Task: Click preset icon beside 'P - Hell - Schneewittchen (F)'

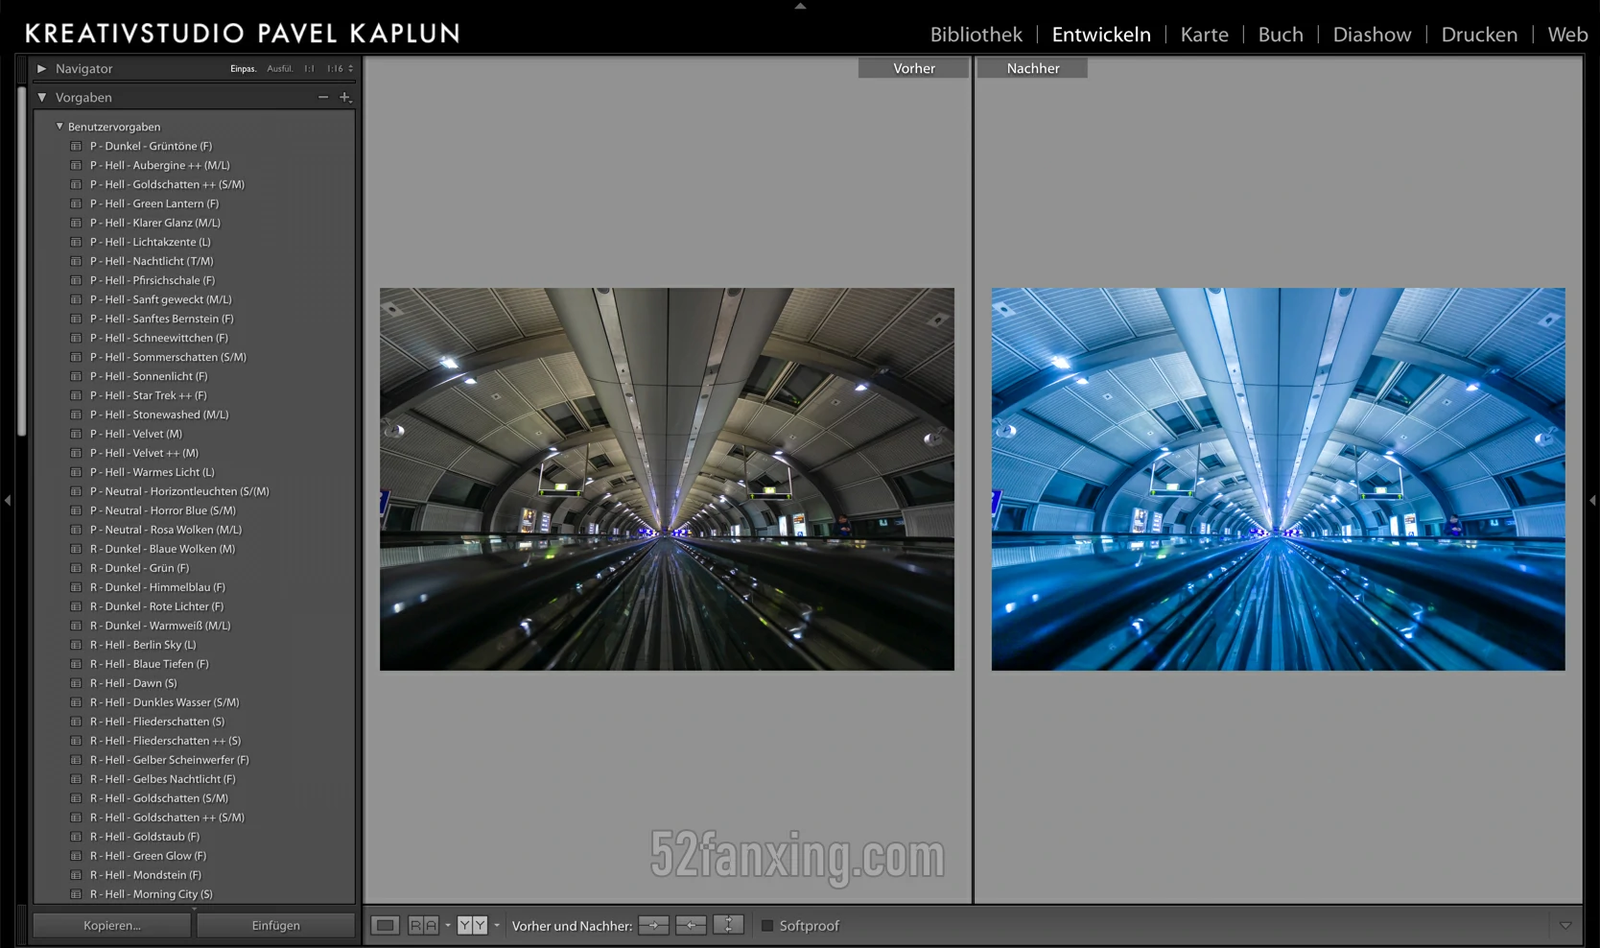Action: [76, 338]
